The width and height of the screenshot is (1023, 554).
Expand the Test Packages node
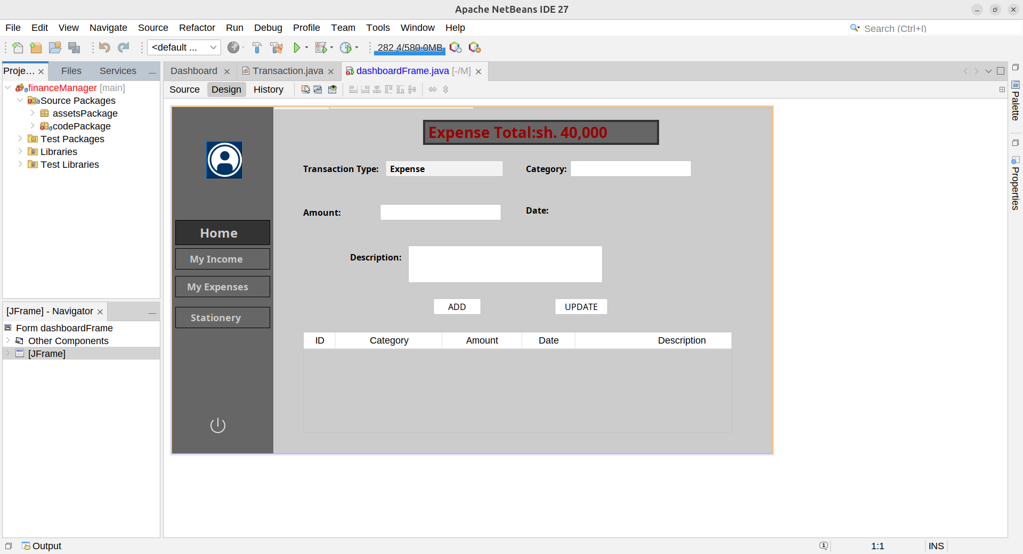tap(20, 138)
